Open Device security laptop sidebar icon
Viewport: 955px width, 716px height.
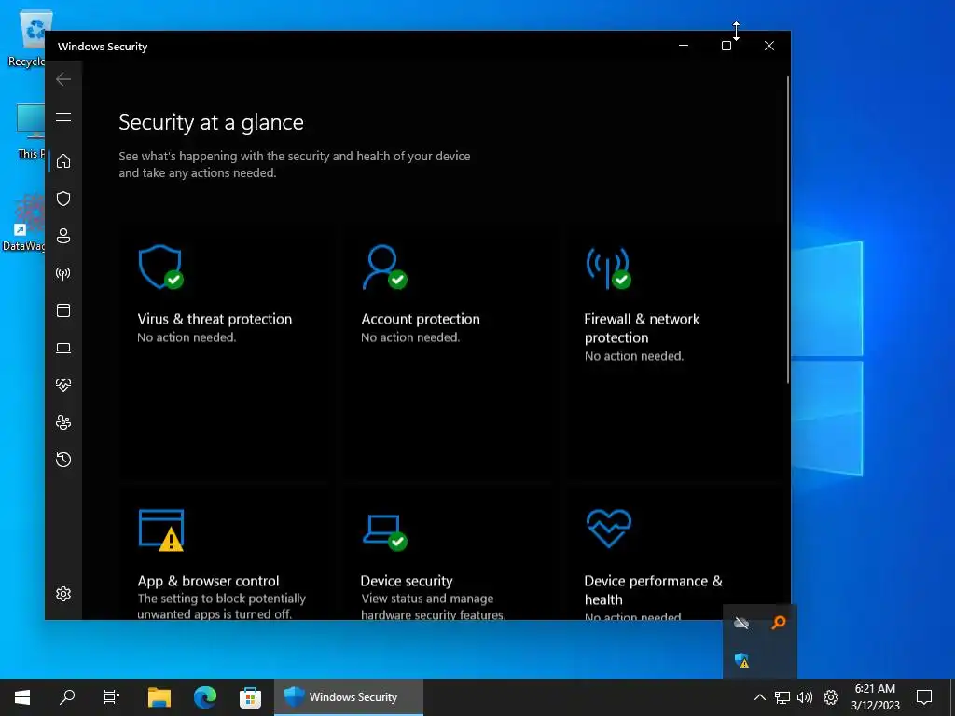pyautogui.click(x=63, y=348)
